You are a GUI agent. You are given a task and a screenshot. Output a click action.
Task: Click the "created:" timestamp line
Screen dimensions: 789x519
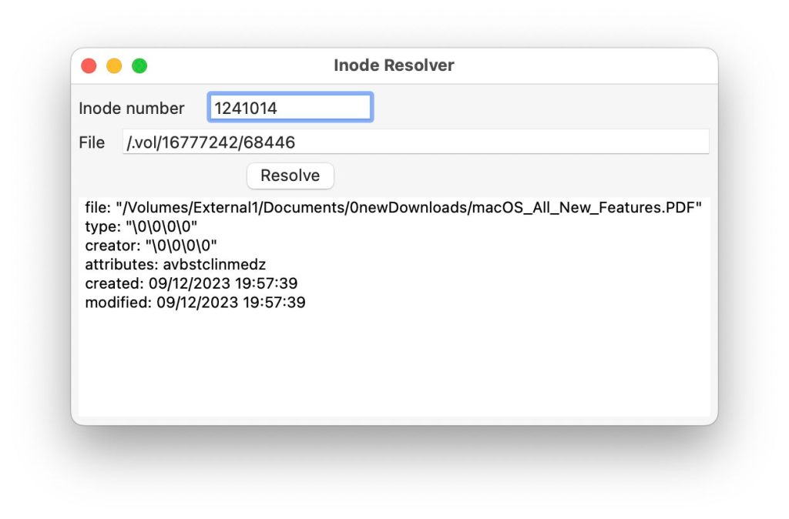pos(191,283)
